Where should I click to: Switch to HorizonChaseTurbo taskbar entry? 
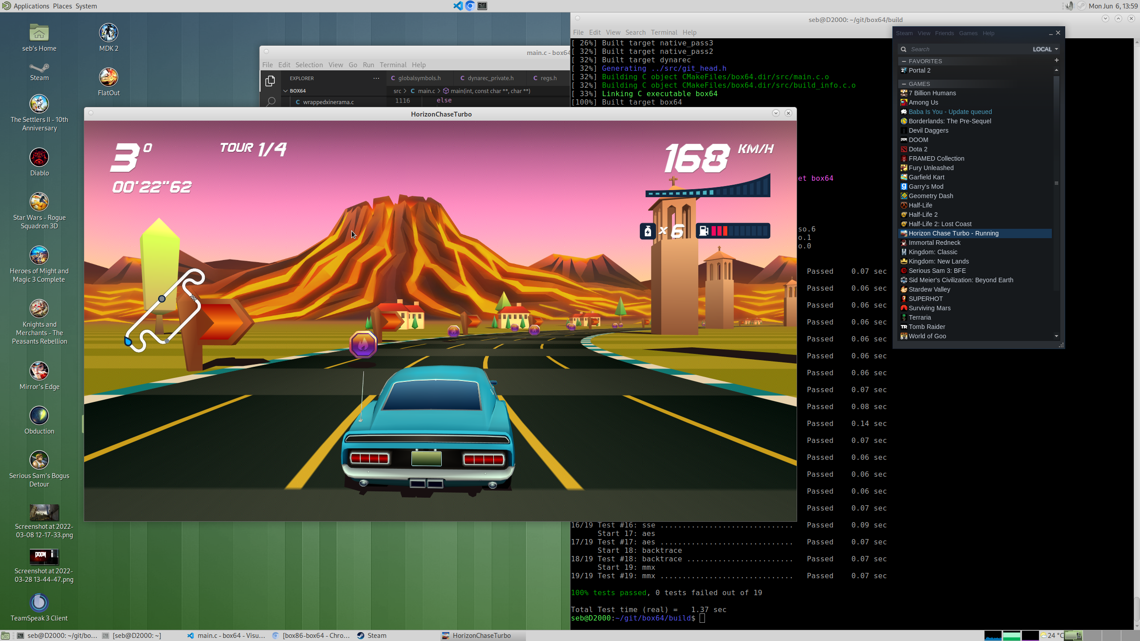click(x=482, y=636)
